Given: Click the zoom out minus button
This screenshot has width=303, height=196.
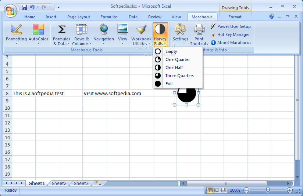Looking at the screenshot, I should pos(246,190).
